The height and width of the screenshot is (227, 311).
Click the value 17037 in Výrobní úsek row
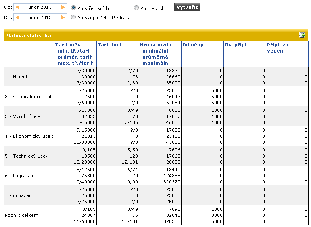[173, 116]
